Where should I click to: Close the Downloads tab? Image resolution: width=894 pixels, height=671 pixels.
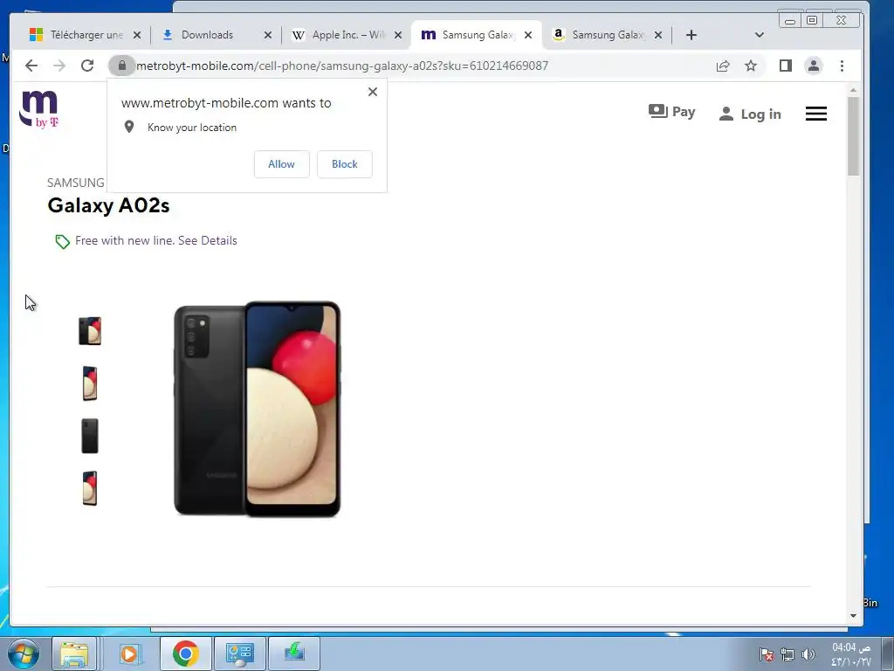267,35
